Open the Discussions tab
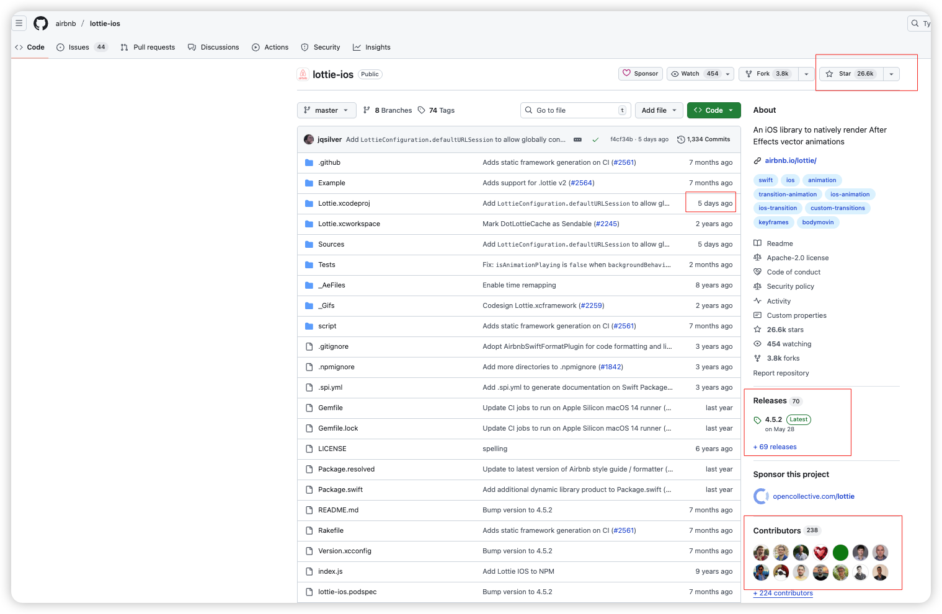The height and width of the screenshot is (614, 942). 213,47
